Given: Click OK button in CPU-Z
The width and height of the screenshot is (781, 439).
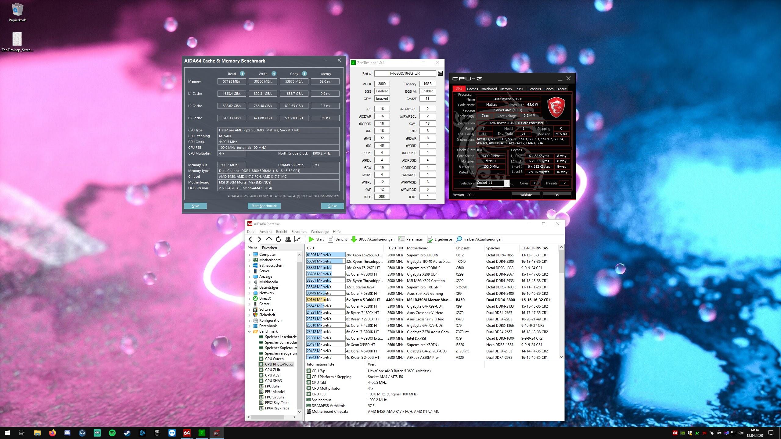Looking at the screenshot, I should tap(556, 195).
